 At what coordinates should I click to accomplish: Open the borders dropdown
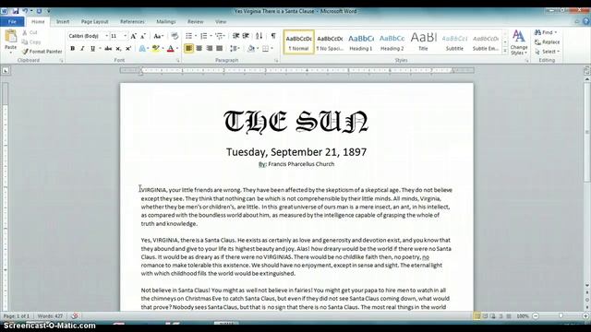tap(272, 48)
